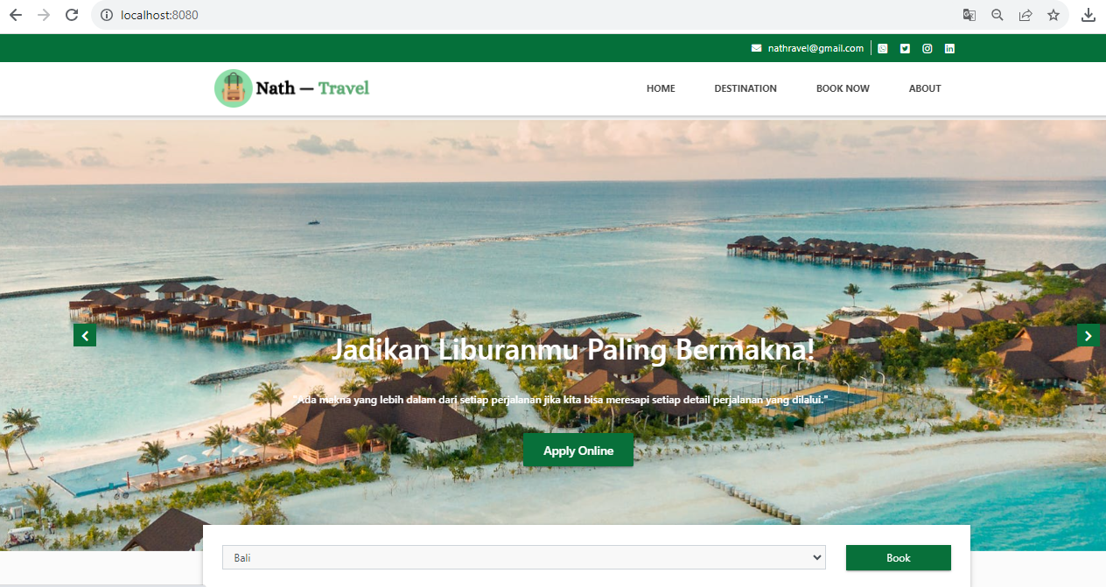
Task: Expand the Bali destination dropdown
Action: (524, 557)
